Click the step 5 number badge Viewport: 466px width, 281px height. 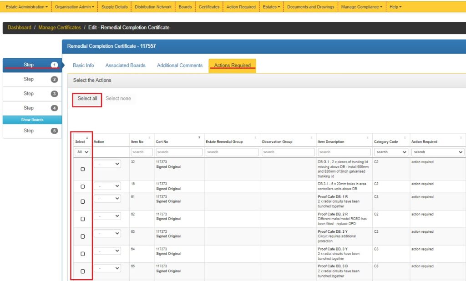tap(54, 131)
